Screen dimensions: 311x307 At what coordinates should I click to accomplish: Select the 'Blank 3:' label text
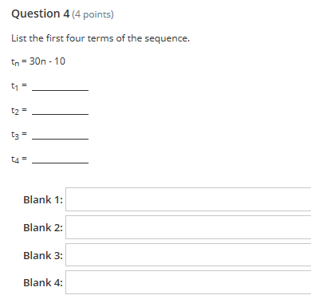pos(43,255)
